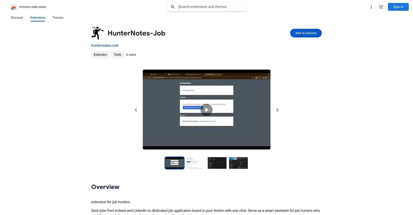
Task: Switch to the Extensions tab
Action: (38, 18)
